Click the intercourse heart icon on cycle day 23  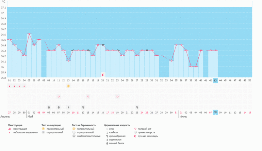(x=117, y=97)
